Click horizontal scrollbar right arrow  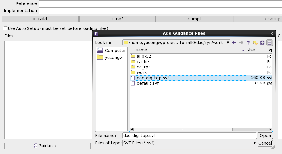point(270,129)
